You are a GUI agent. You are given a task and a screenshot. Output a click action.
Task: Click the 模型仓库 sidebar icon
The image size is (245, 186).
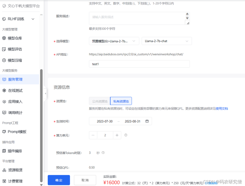click(x=4, y=38)
